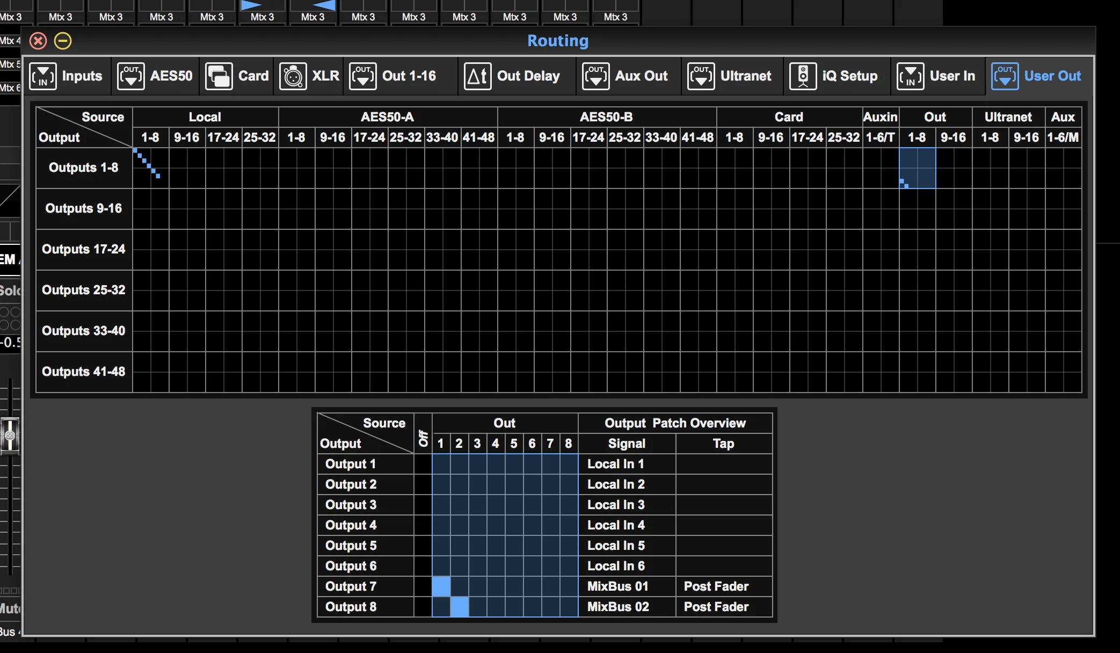Select the Outputs 9-16 row label

[x=84, y=208]
